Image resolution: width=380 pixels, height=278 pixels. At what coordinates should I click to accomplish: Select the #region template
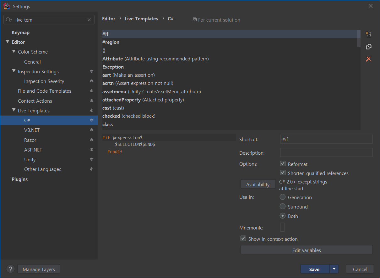[x=230, y=42]
